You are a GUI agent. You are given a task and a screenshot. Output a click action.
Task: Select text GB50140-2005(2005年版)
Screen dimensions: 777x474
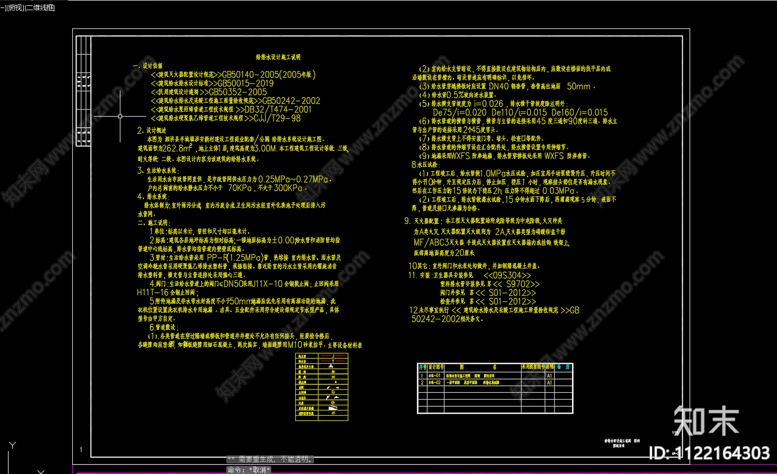[x=269, y=75]
